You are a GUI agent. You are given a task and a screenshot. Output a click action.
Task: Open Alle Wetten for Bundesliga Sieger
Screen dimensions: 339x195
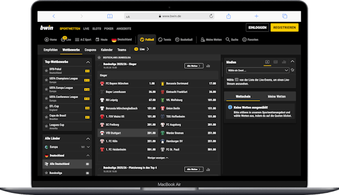[x=193, y=66]
